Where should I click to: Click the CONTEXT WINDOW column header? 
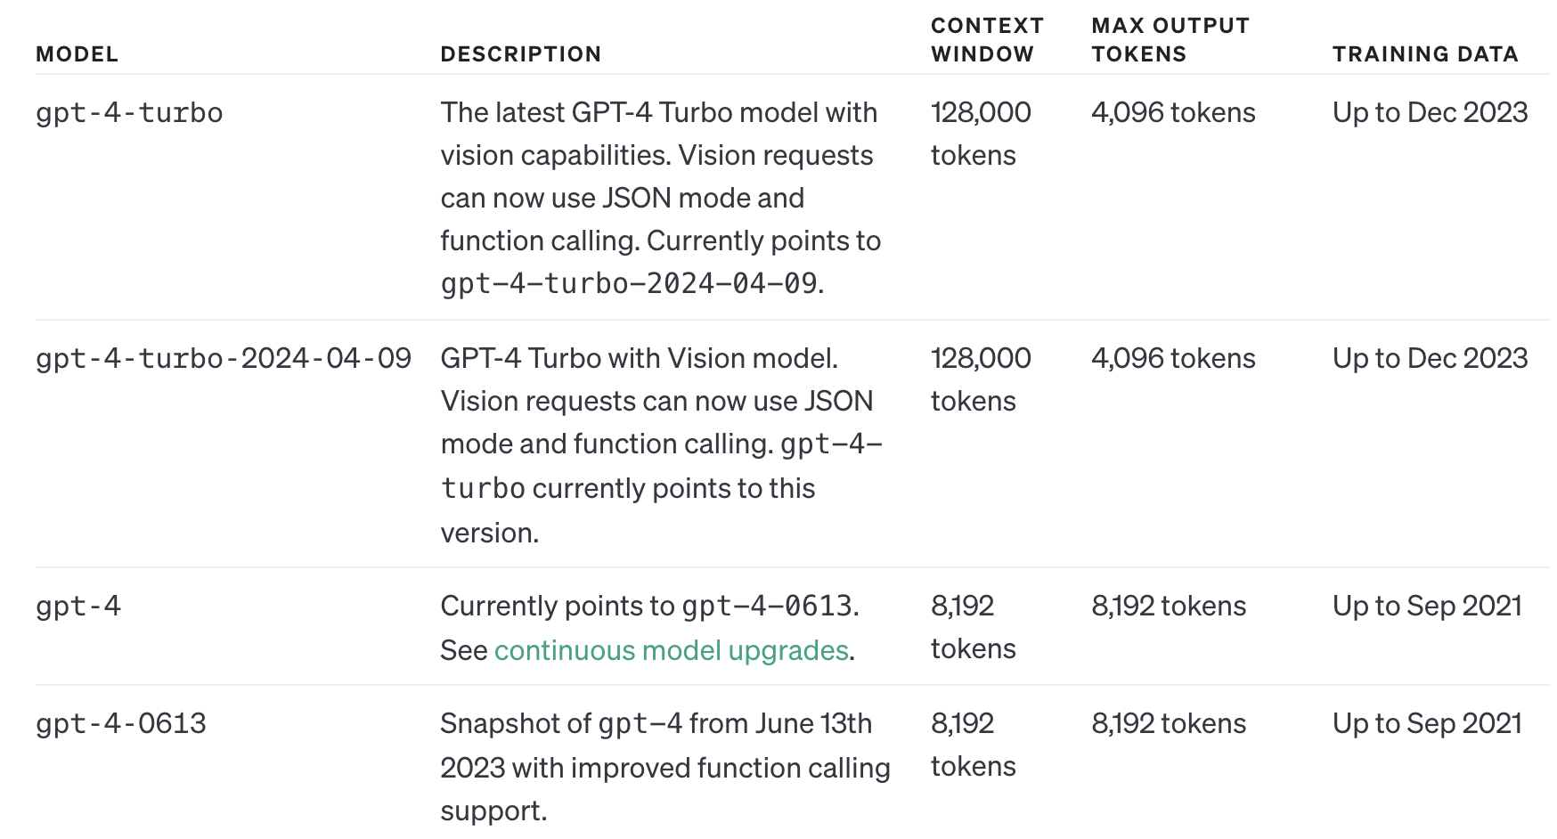[x=986, y=40]
